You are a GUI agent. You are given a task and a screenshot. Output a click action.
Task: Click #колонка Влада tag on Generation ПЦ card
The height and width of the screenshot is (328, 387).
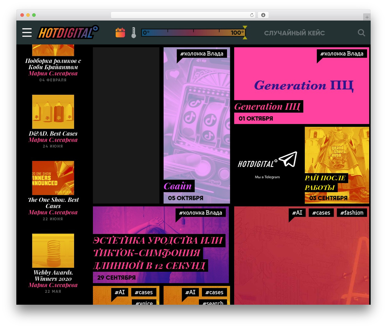pyautogui.click(x=342, y=54)
